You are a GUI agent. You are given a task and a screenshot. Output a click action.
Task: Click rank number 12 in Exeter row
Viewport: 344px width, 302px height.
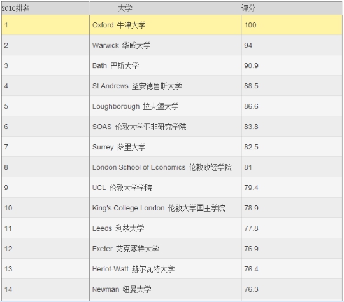pos(8,249)
